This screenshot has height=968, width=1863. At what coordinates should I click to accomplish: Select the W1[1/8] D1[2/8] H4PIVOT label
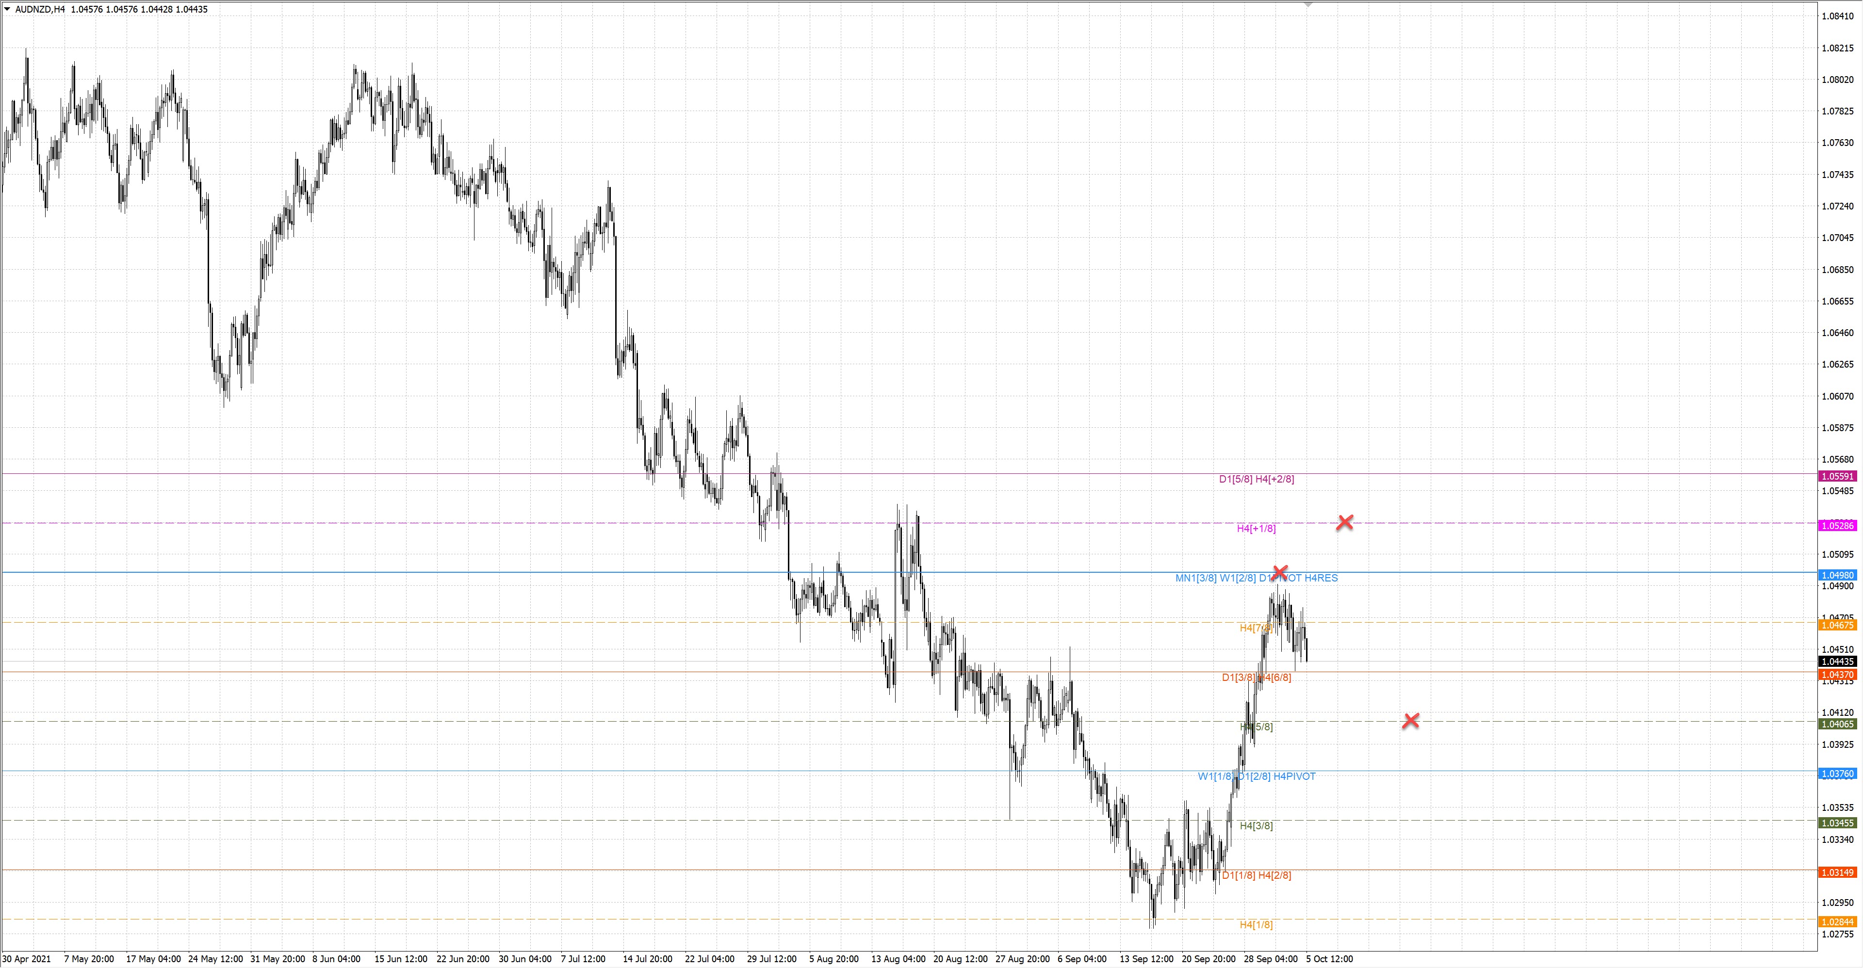[1256, 776]
